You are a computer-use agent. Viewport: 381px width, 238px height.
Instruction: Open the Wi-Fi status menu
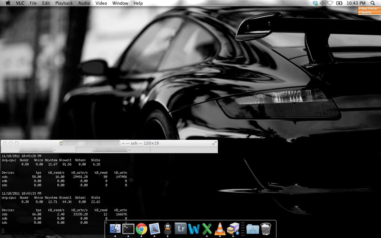tap(330, 3)
